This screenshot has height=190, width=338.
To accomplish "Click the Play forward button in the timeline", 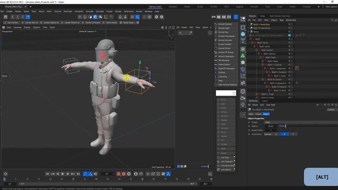I will click(62, 174).
